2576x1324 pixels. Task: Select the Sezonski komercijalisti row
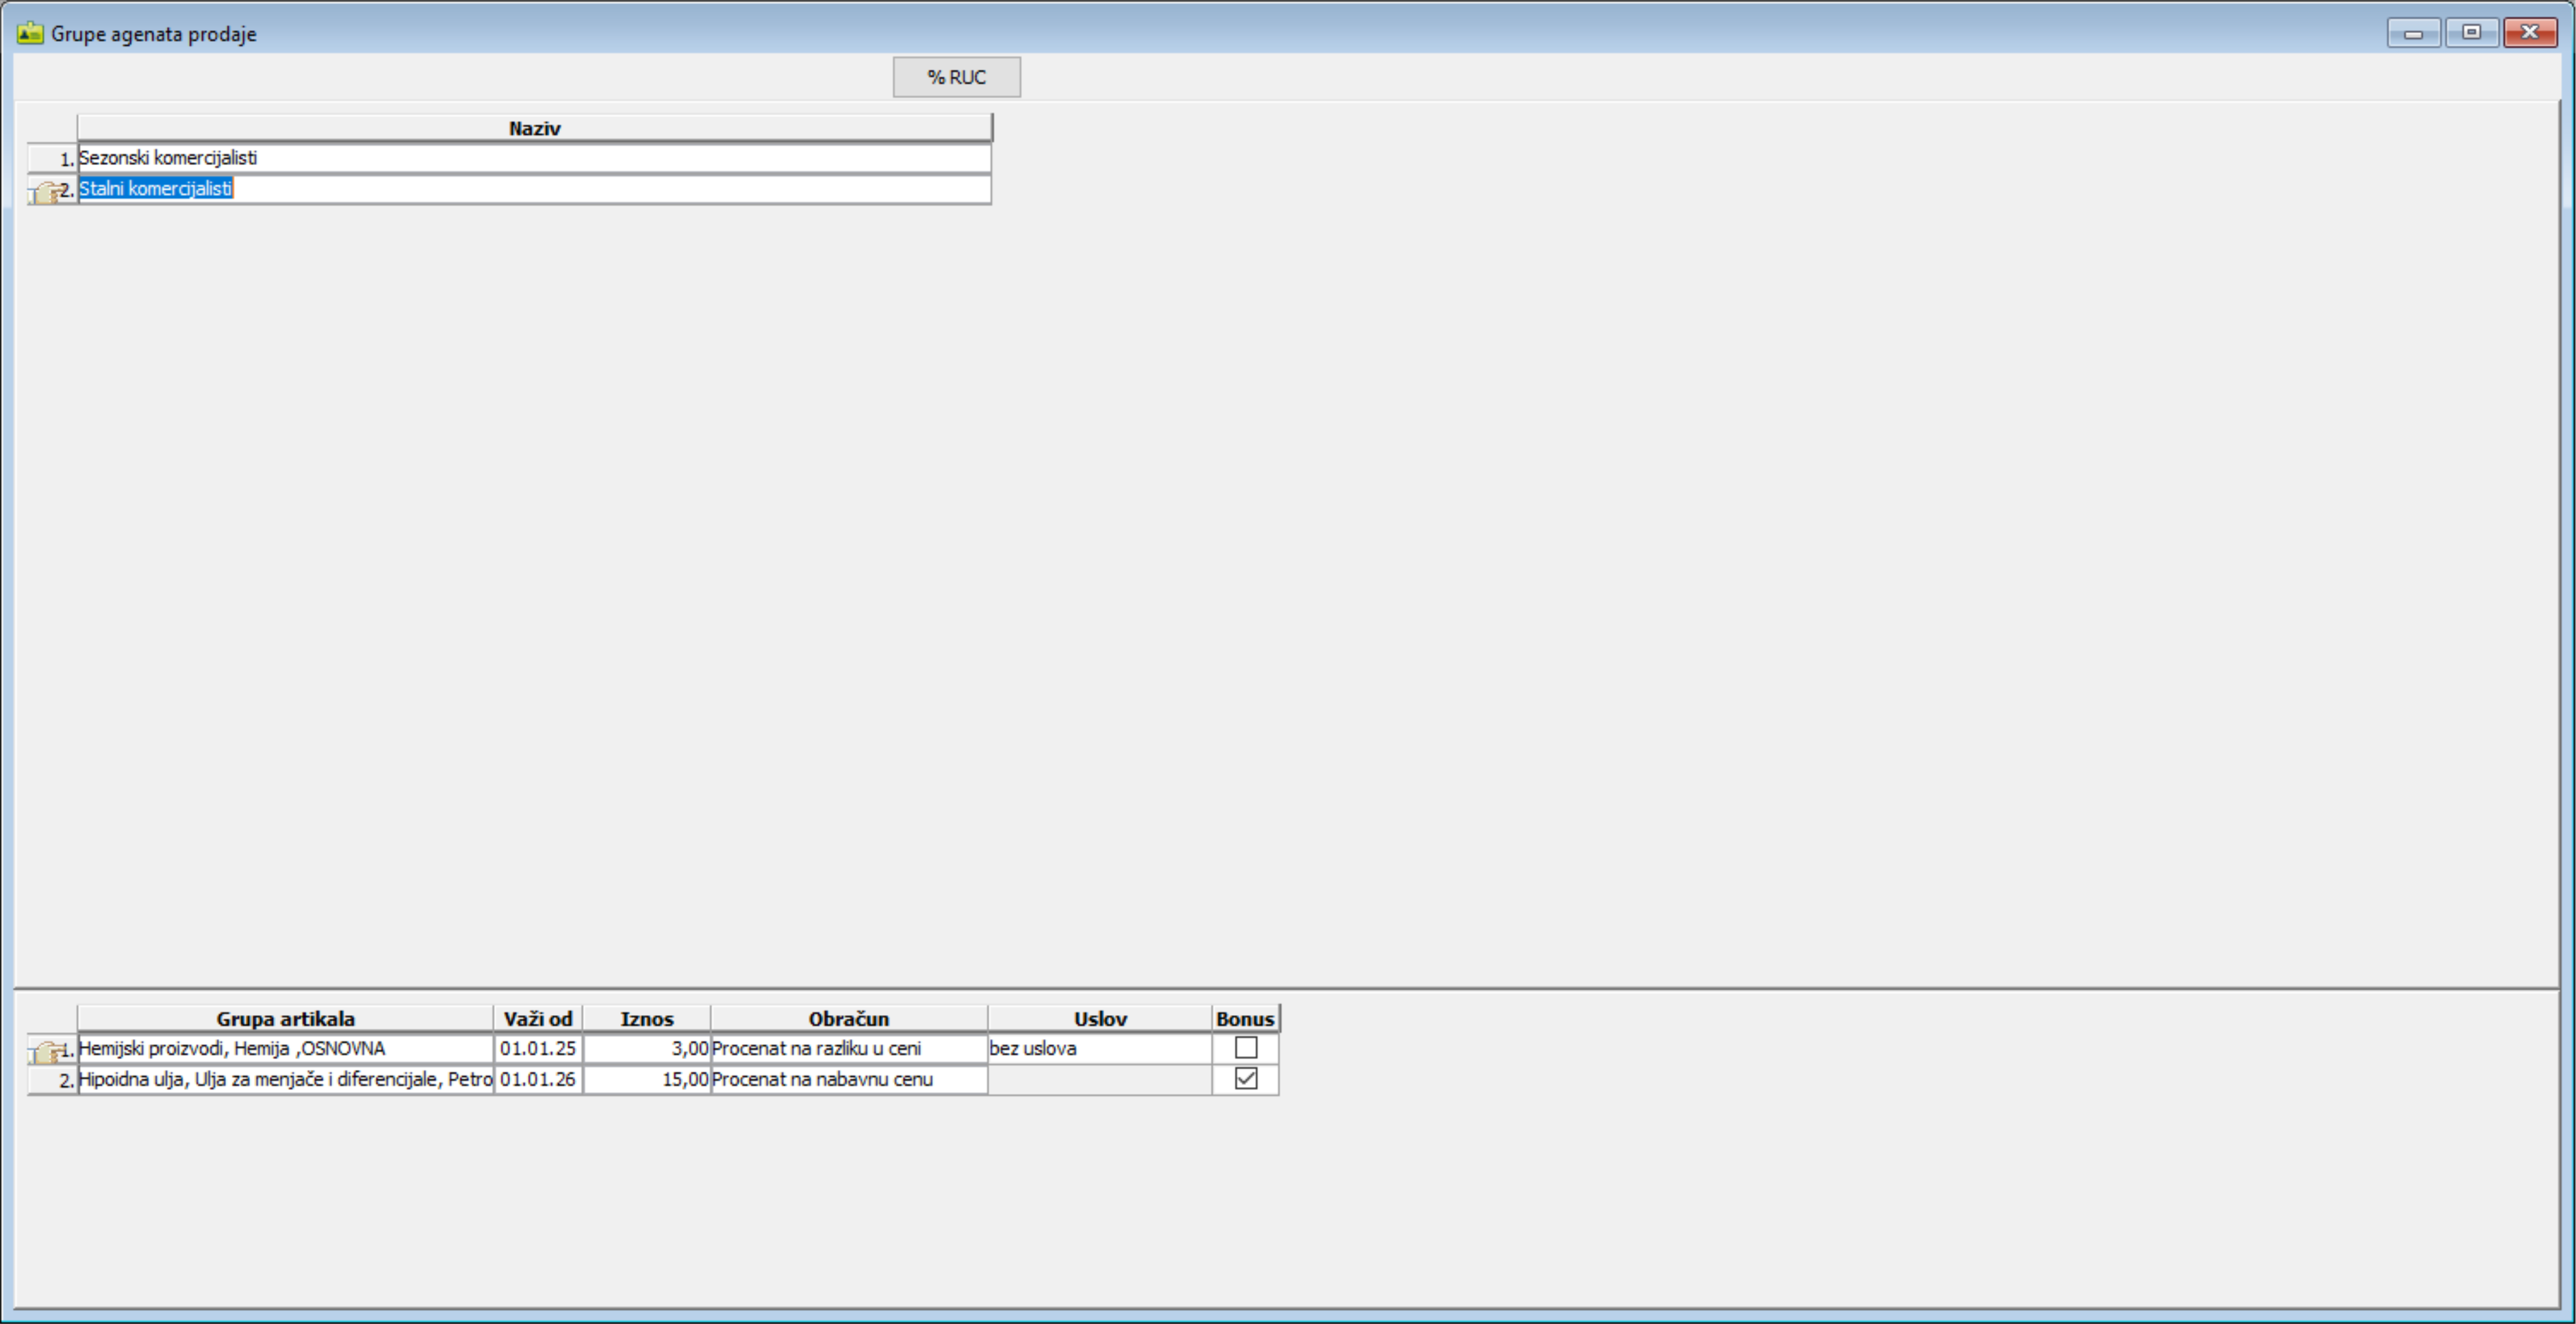pos(534,158)
